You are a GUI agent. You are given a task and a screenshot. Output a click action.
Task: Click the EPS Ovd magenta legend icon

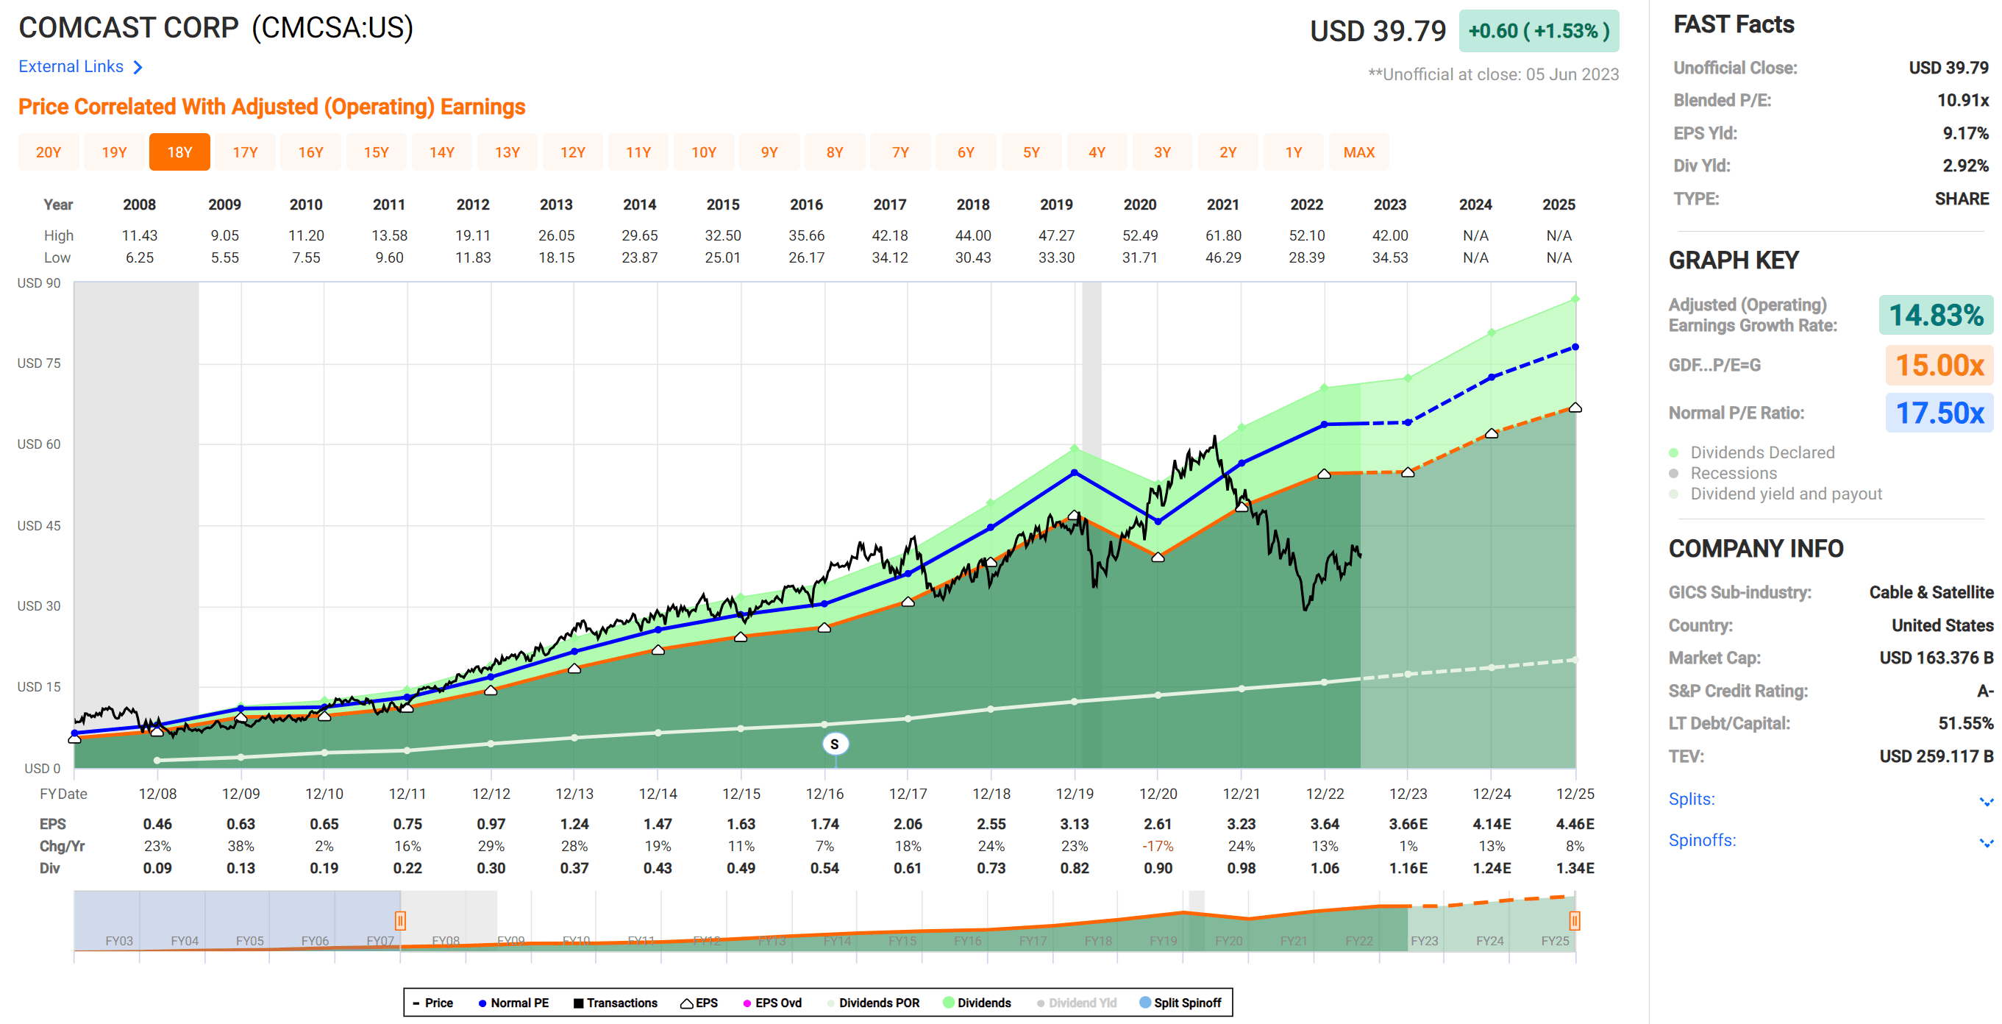point(746,1003)
